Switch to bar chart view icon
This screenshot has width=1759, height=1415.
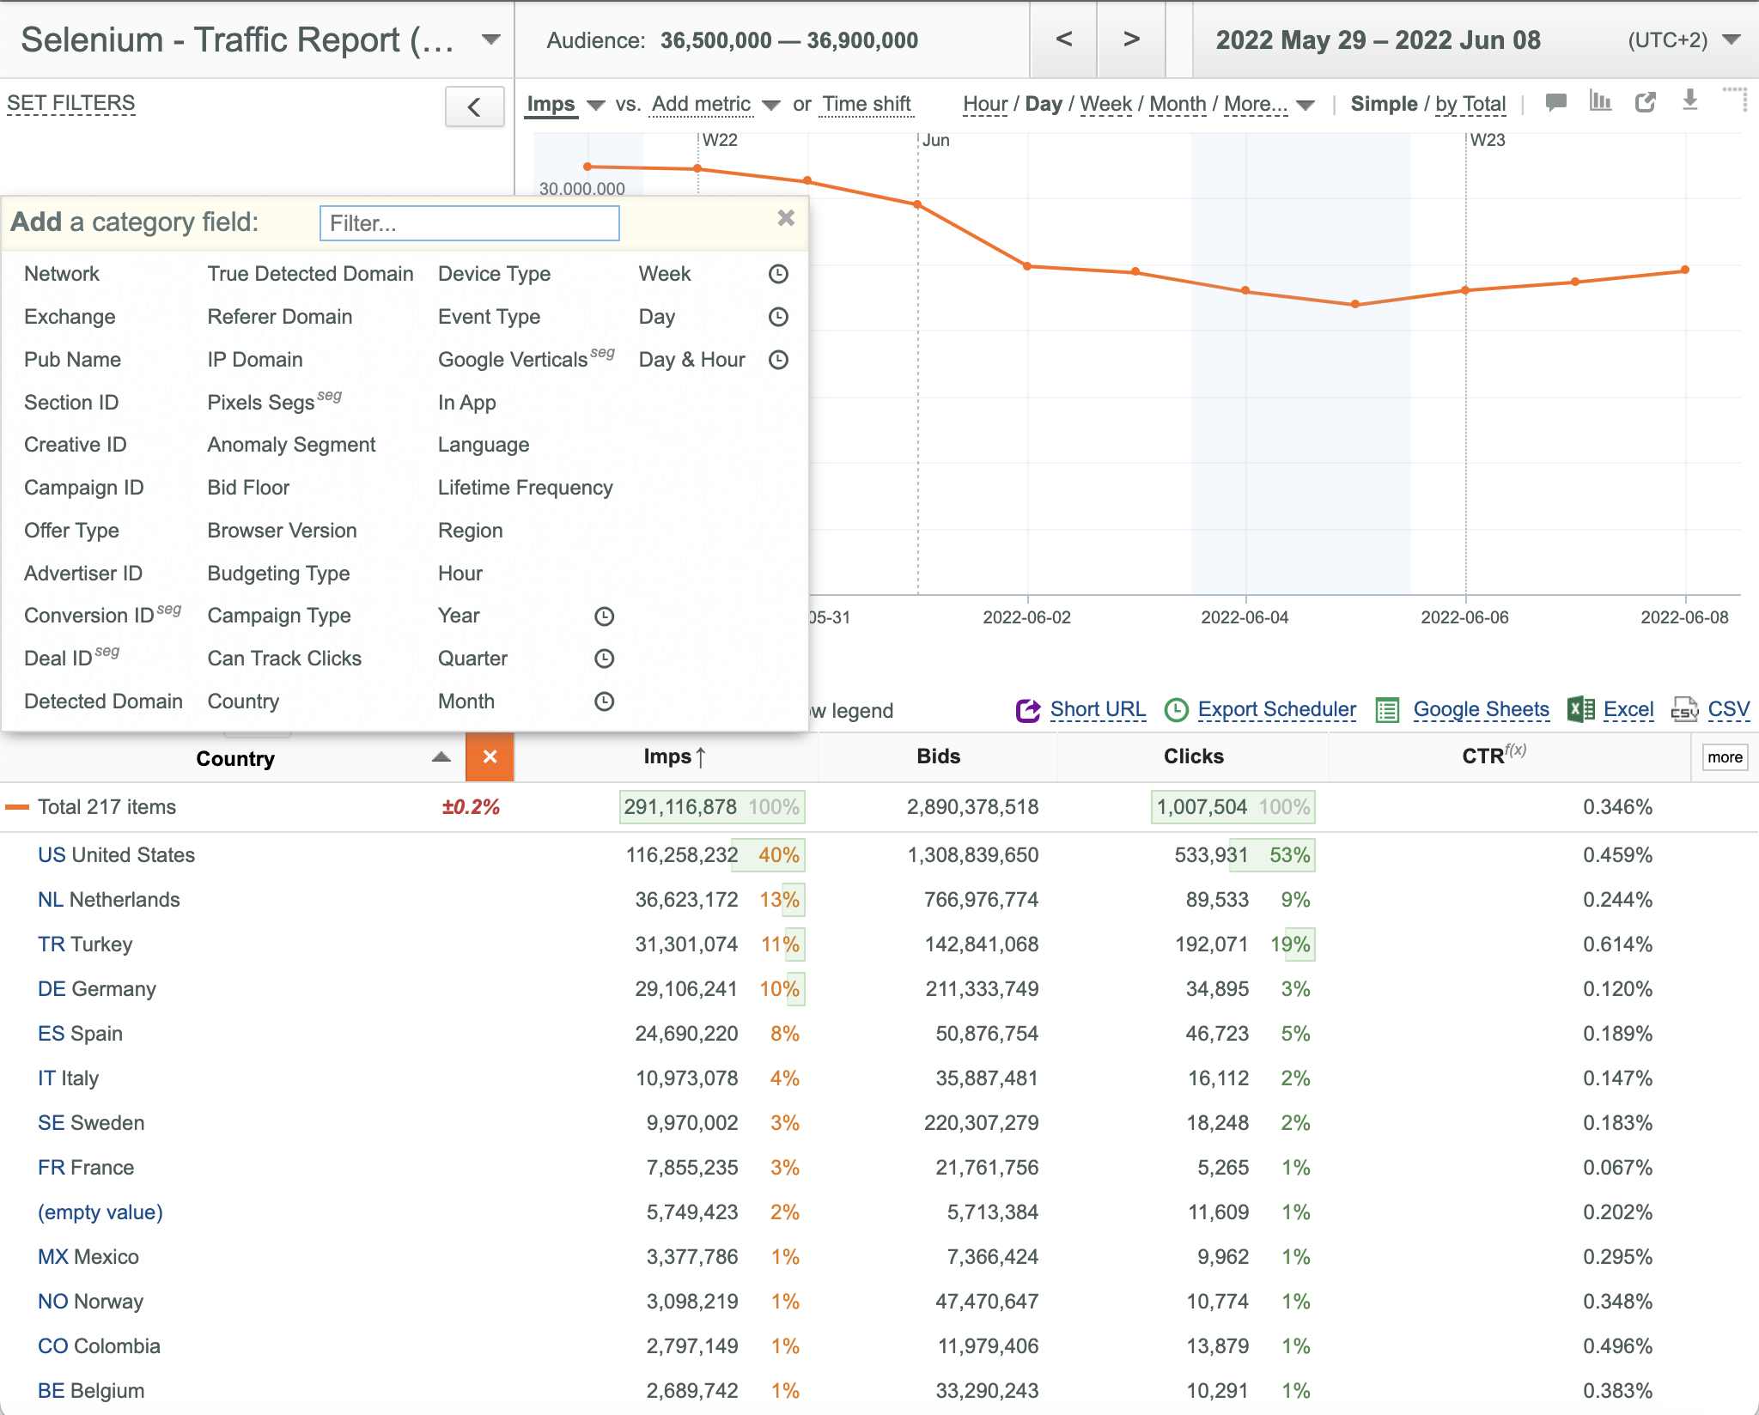tap(1600, 101)
